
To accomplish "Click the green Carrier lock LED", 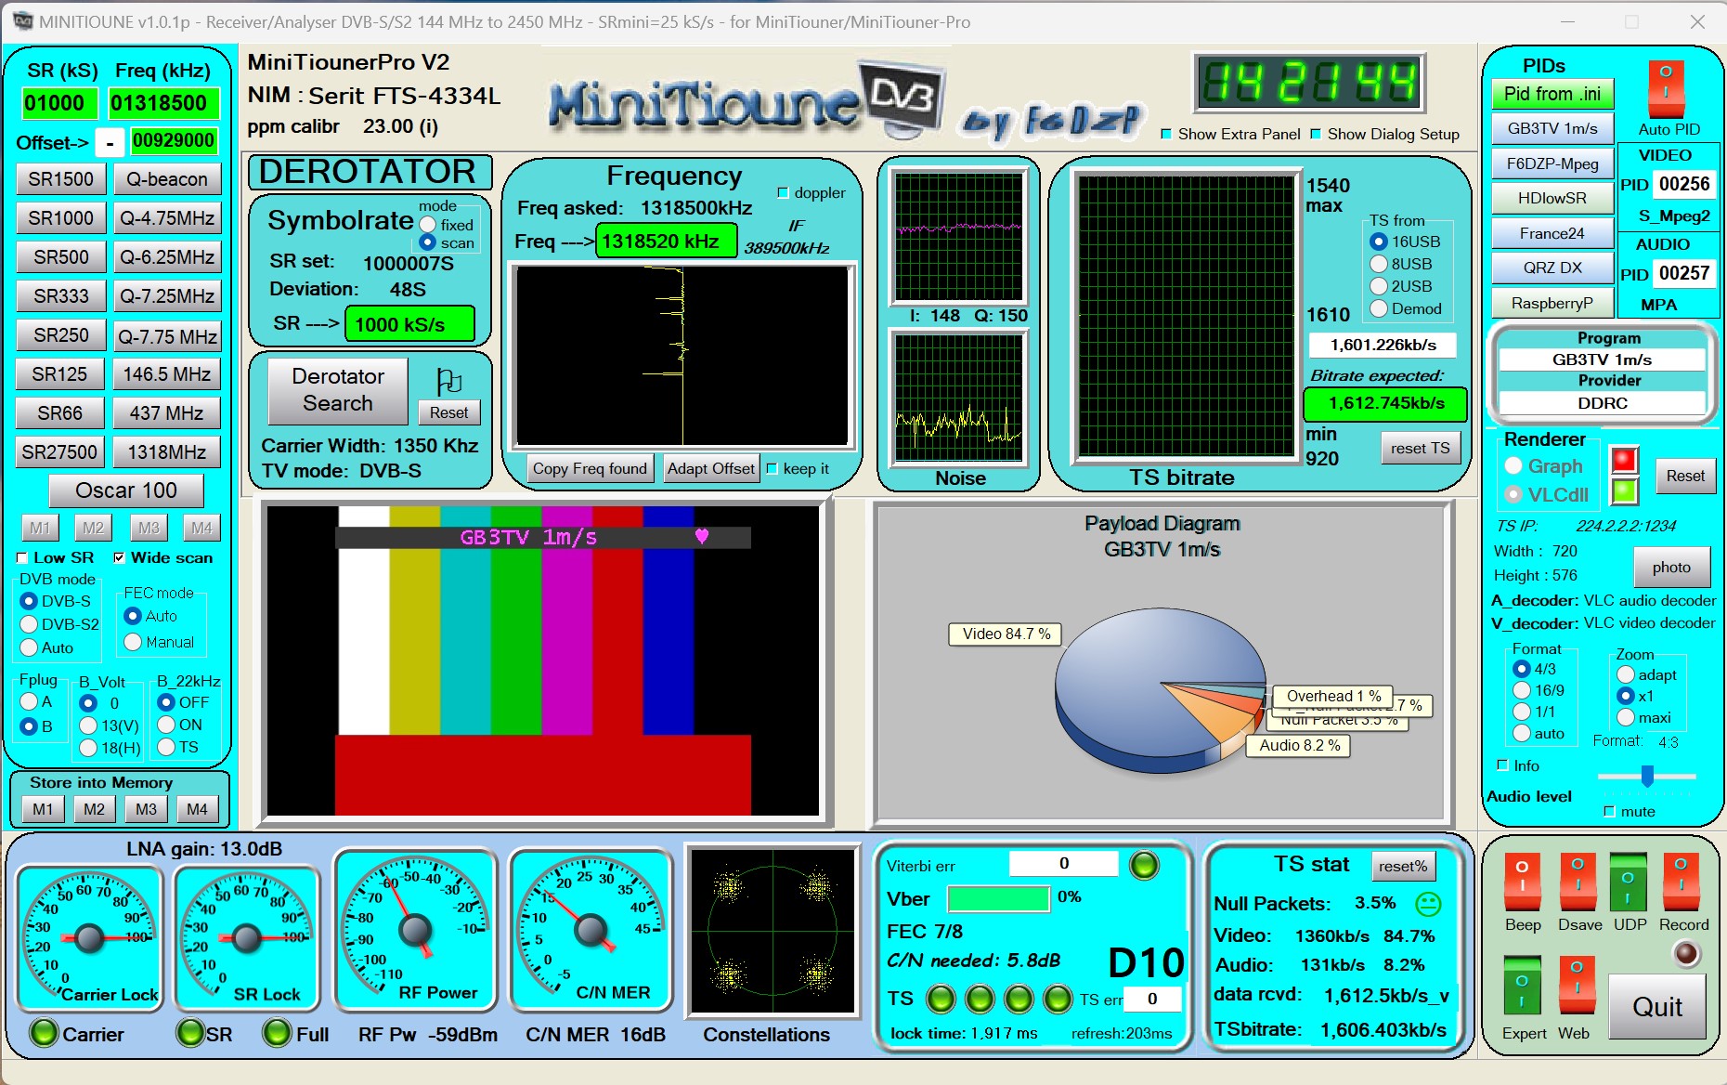I will coord(42,1033).
